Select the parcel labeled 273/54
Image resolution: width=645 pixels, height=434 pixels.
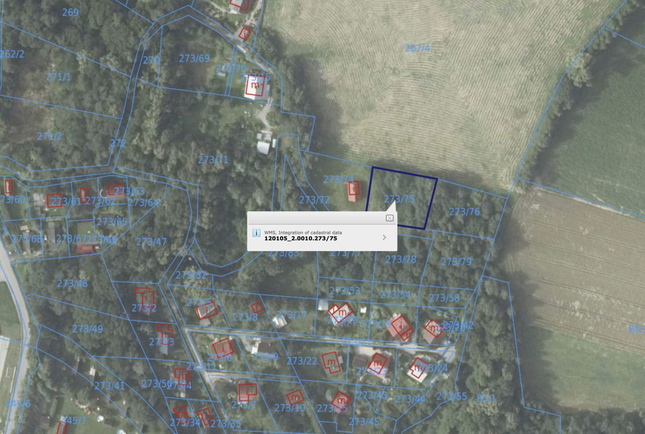(x=395, y=295)
